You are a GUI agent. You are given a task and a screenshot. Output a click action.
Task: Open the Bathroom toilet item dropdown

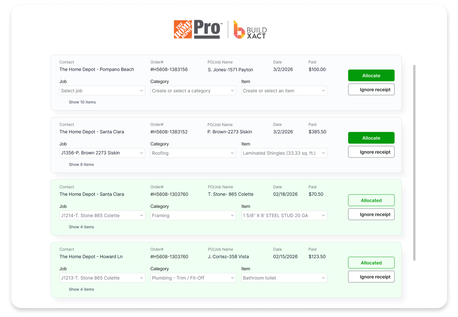[284, 278]
